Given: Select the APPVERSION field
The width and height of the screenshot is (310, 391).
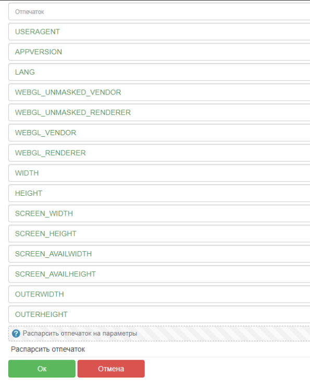Looking at the screenshot, I should [159, 52].
